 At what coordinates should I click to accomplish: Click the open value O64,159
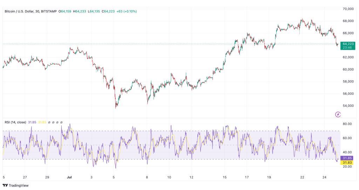pos(65,11)
